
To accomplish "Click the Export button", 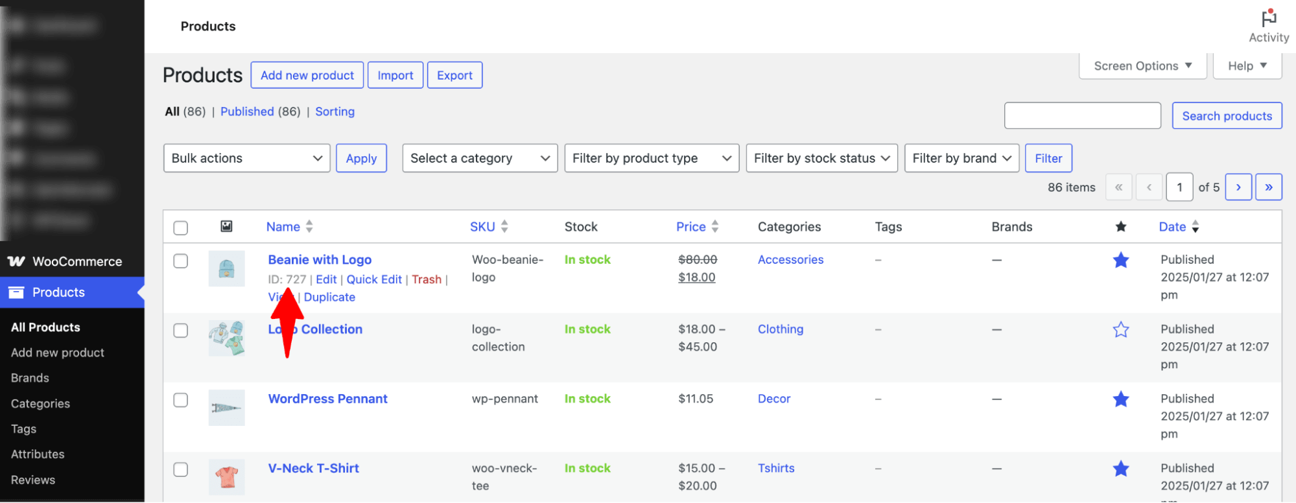I will click(454, 75).
